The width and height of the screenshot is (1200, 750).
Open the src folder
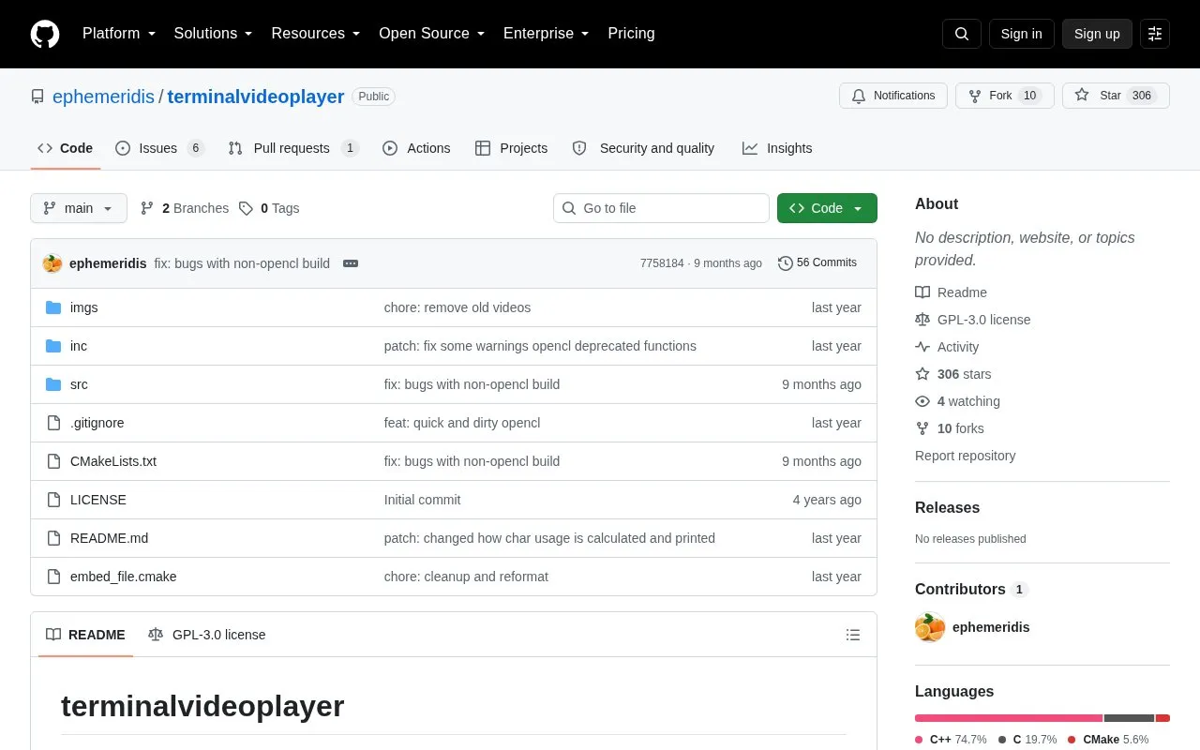[79, 384]
